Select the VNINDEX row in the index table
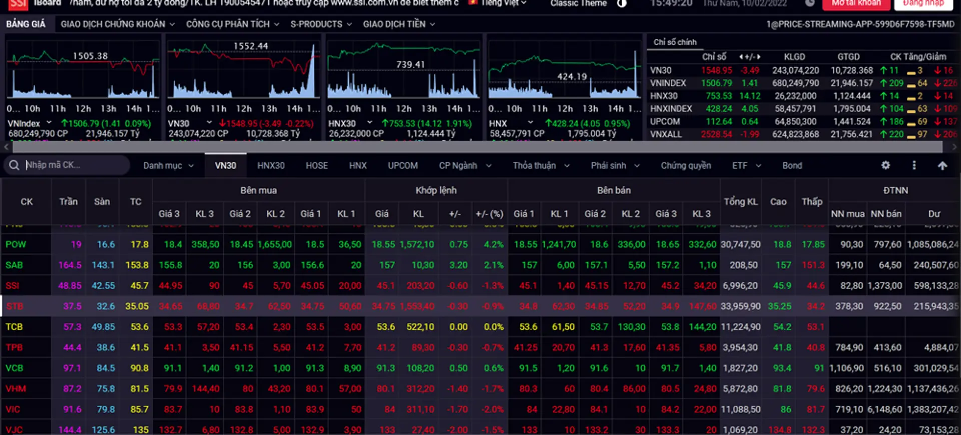Viewport: 961px width, 435px height. click(x=803, y=83)
